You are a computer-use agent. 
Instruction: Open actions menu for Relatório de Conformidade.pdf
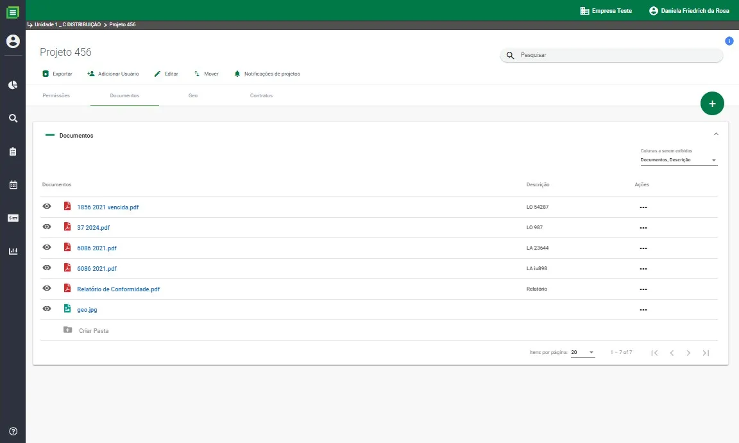[x=643, y=289]
